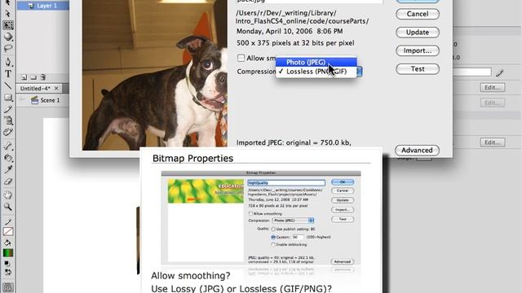The height and width of the screenshot is (293, 522).
Task: Select the Pencil tool
Action: pyautogui.click(x=8, y=109)
